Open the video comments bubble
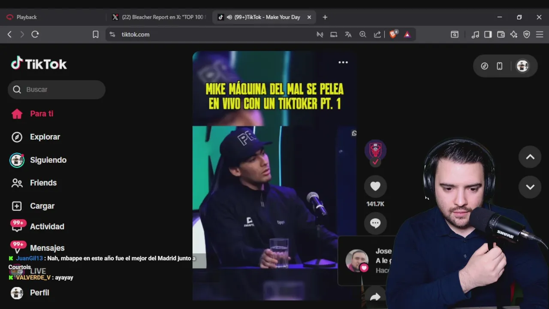 (x=375, y=223)
